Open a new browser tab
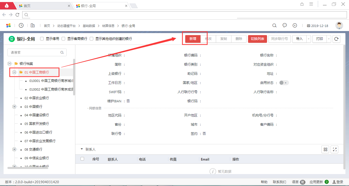349x186 pixels. [134, 6]
